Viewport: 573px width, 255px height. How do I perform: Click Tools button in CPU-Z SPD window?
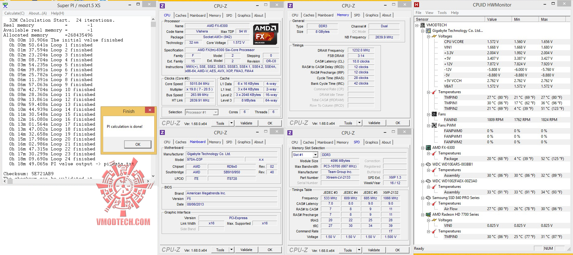point(348,250)
